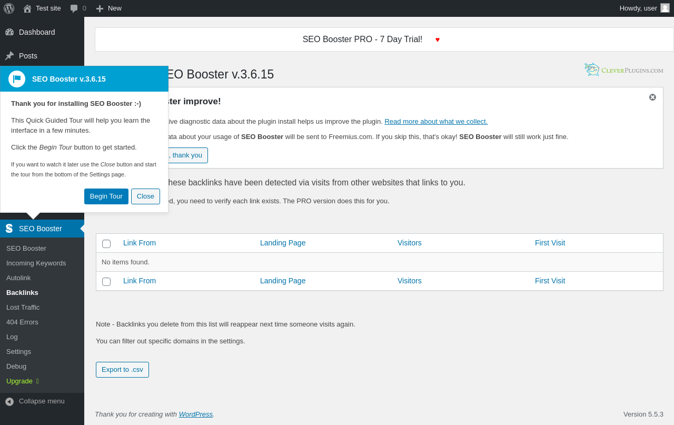The height and width of the screenshot is (425, 674).
Task: Sort by First Visit in table header
Action: click(x=550, y=243)
